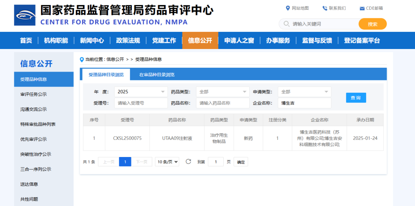Open CDE邮箱 link
The width and height of the screenshot is (415, 206).
pos(375,8)
